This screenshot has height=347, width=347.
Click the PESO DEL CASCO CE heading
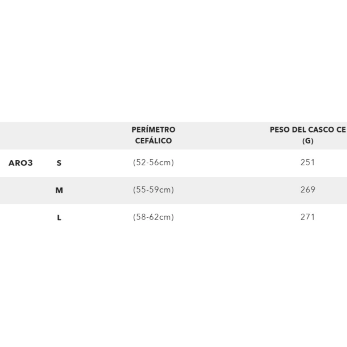coord(307,130)
